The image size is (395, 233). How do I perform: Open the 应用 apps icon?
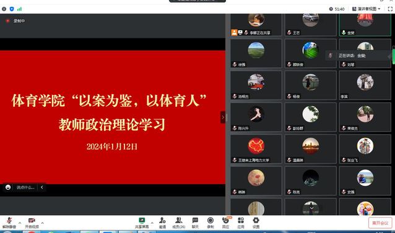[241, 222]
